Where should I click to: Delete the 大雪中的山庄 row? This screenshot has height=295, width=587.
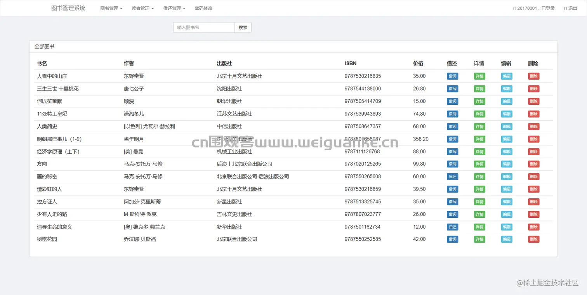click(x=533, y=76)
